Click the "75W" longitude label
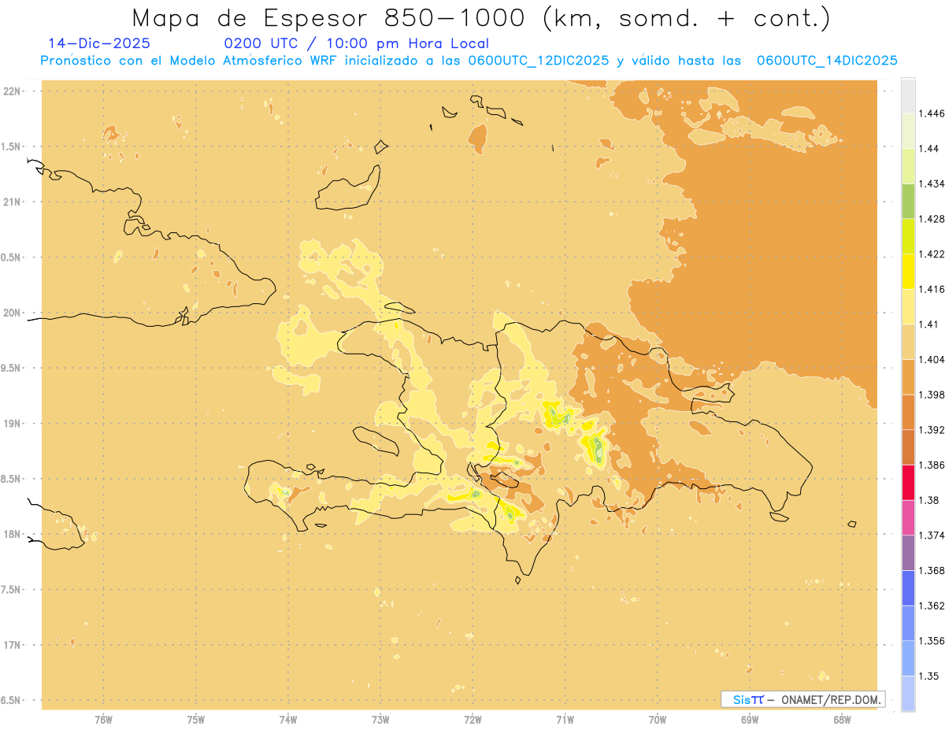The width and height of the screenshot is (945, 730). click(195, 718)
